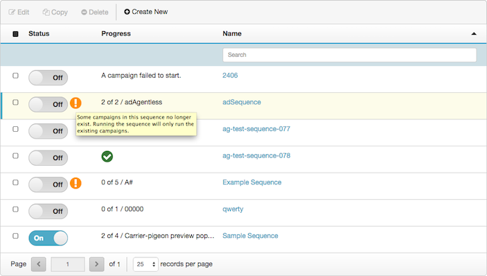Turn on the adSequence status switch
Screen dimensions: 487x276
pos(48,105)
